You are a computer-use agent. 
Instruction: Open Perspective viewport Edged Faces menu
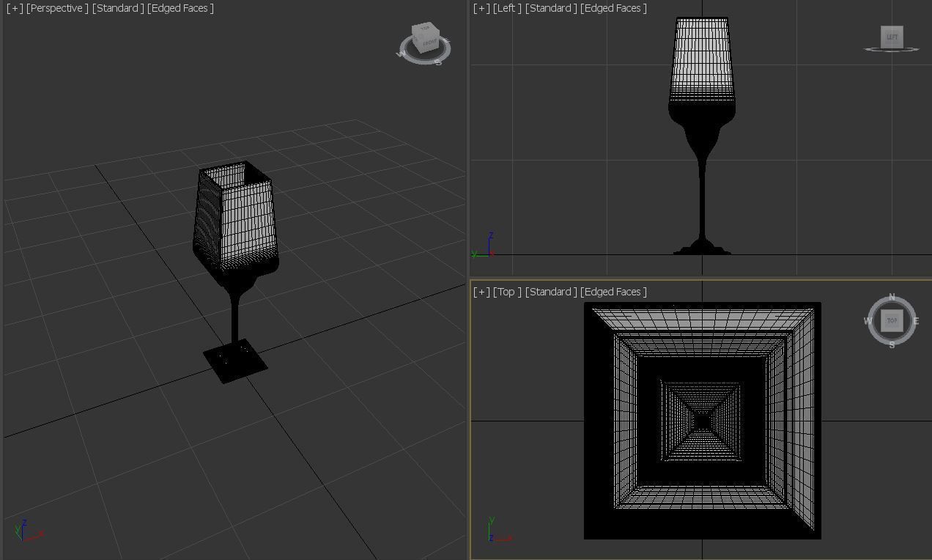pyautogui.click(x=180, y=8)
